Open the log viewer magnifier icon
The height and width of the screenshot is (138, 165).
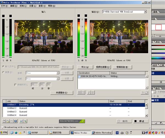pyautogui.click(x=25, y=121)
